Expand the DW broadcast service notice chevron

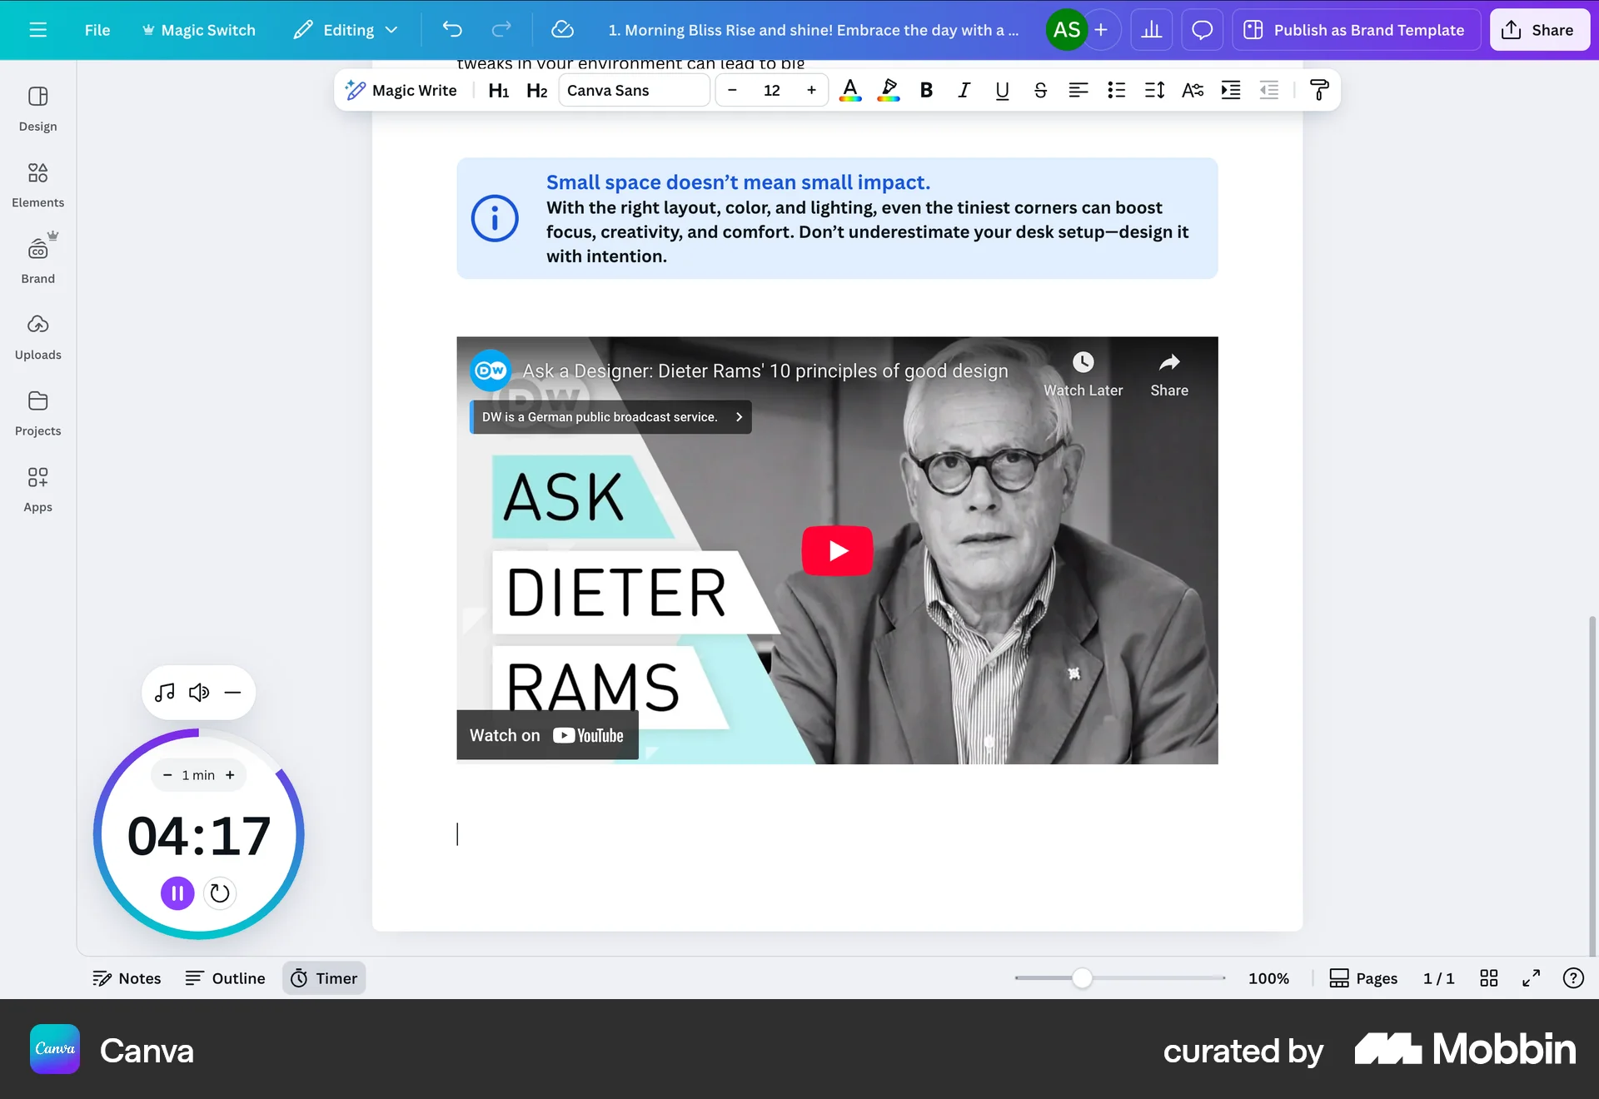[738, 416]
